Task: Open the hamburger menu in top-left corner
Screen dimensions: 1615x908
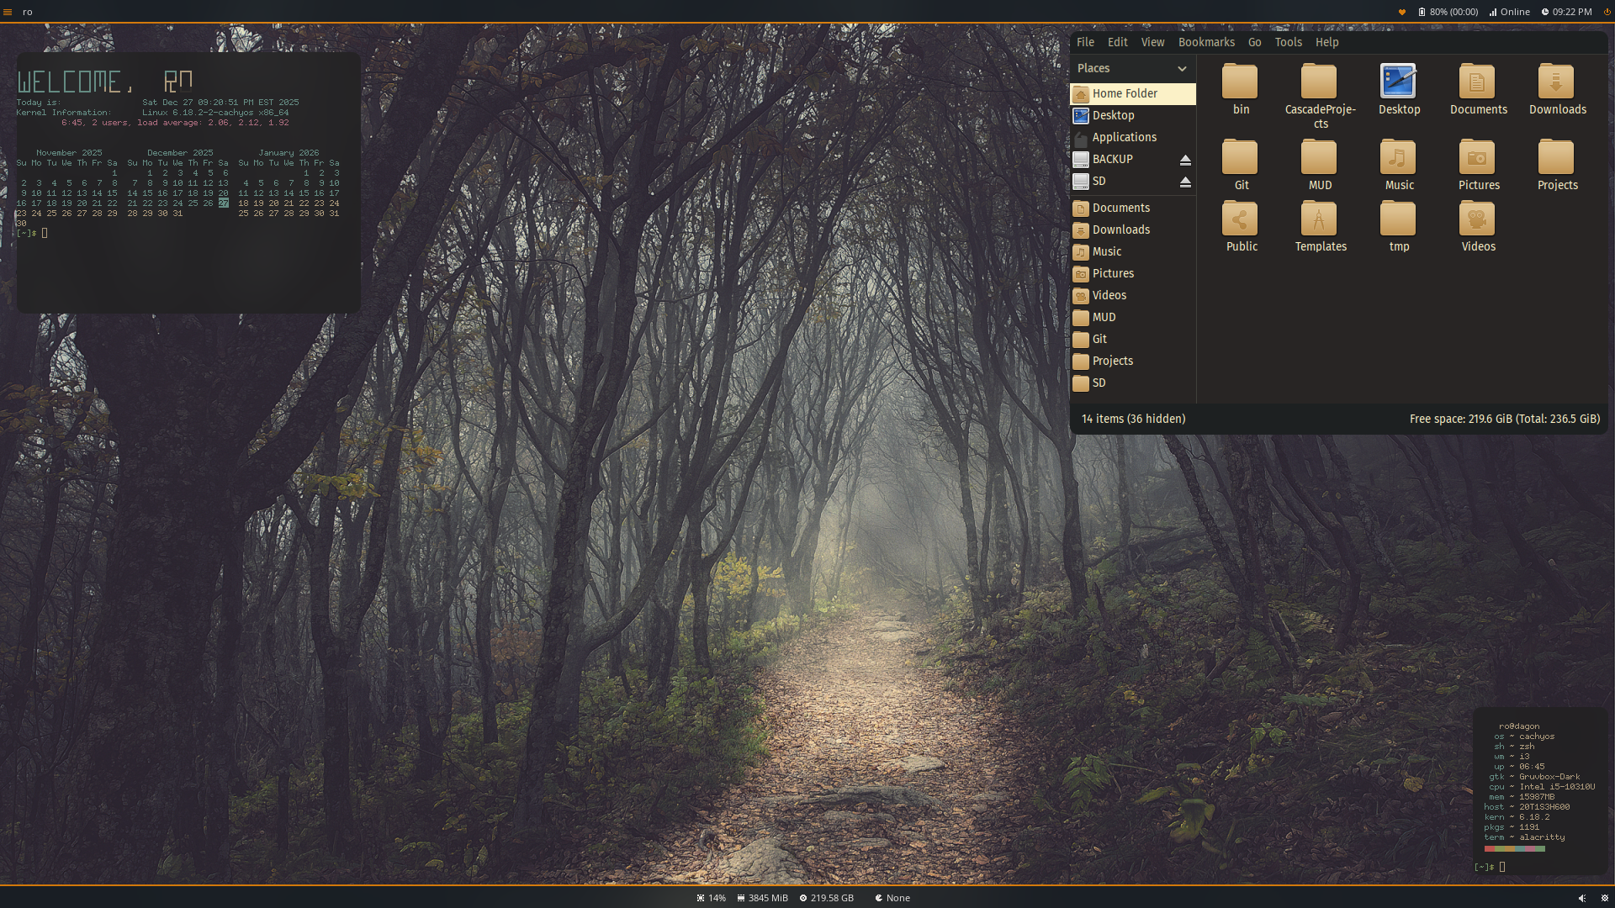Action: pyautogui.click(x=8, y=12)
